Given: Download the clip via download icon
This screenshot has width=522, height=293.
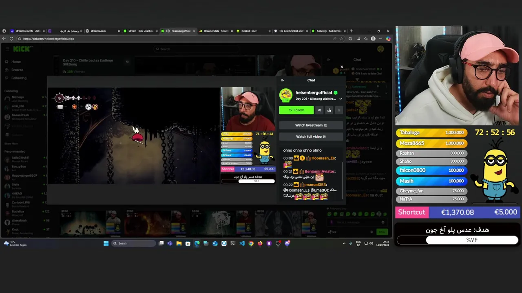Looking at the screenshot, I should [x=329, y=110].
